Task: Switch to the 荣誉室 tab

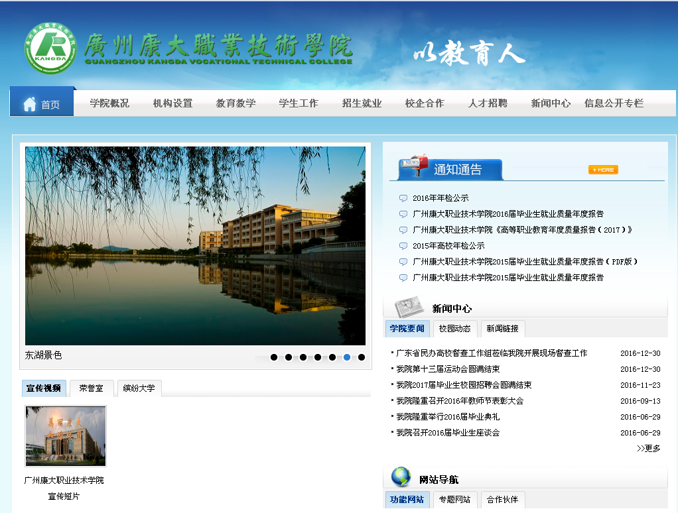Action: [x=91, y=388]
